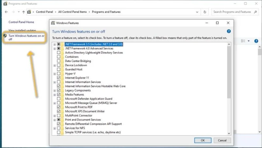
Task: Click the folder icon beside Containers
Action: click(62, 57)
